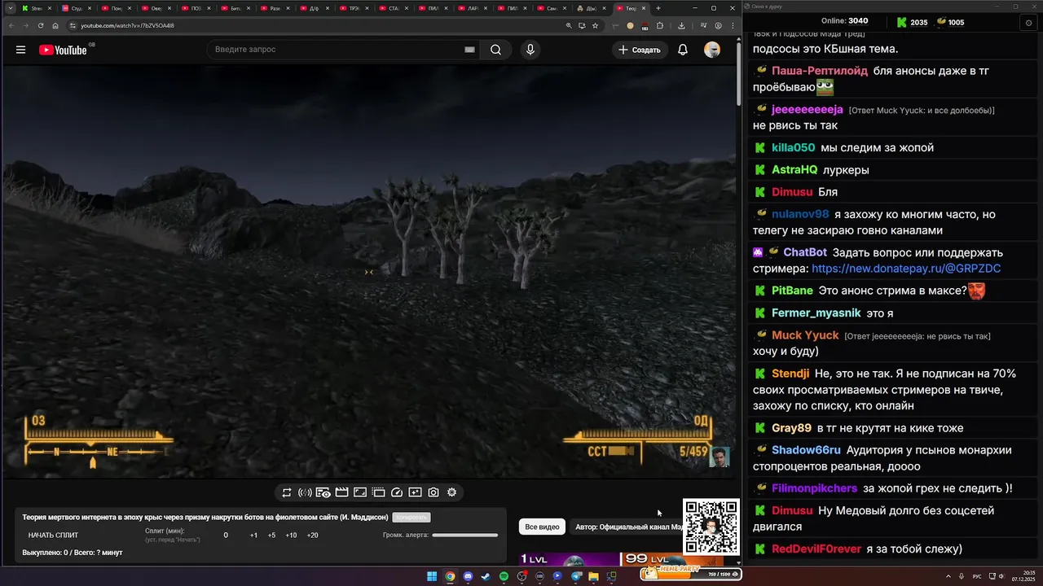Take a screenshot with the camera icon
Viewport: 1043px width, 586px height.
433,492
